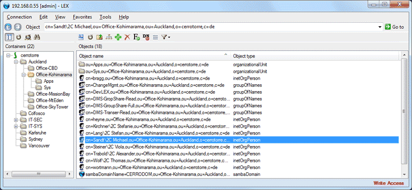Select the Office-MtEden container
The height and width of the screenshot is (190, 412).
pyautogui.click(x=49, y=100)
